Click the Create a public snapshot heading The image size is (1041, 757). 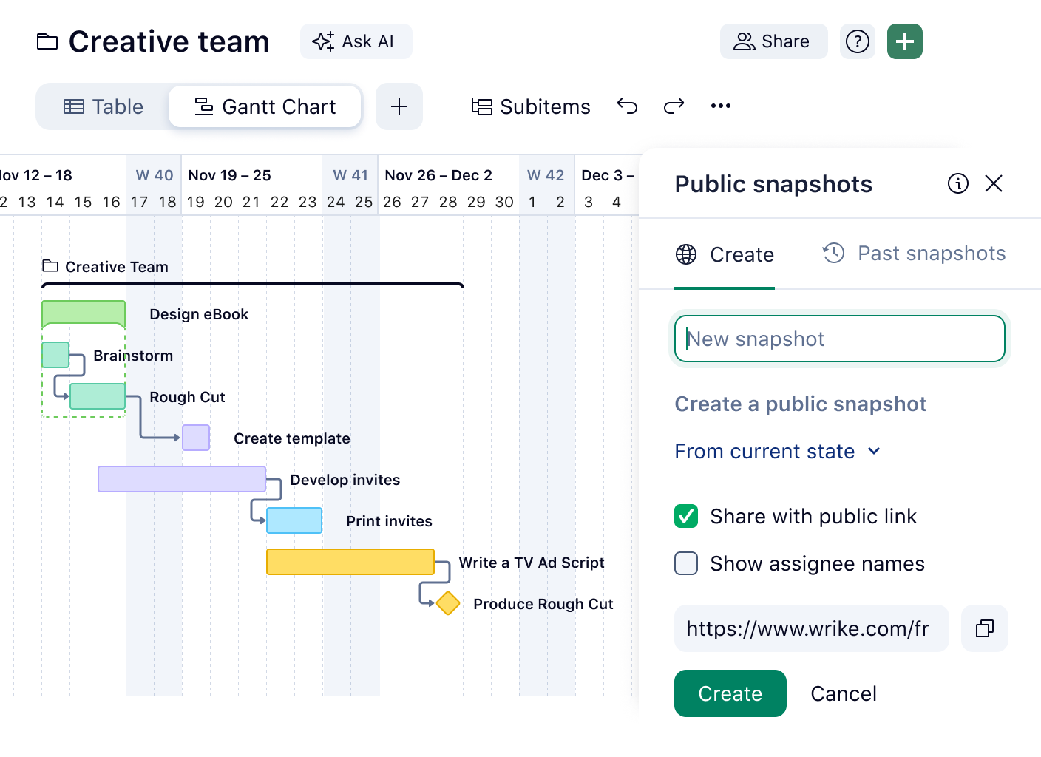[x=800, y=404]
